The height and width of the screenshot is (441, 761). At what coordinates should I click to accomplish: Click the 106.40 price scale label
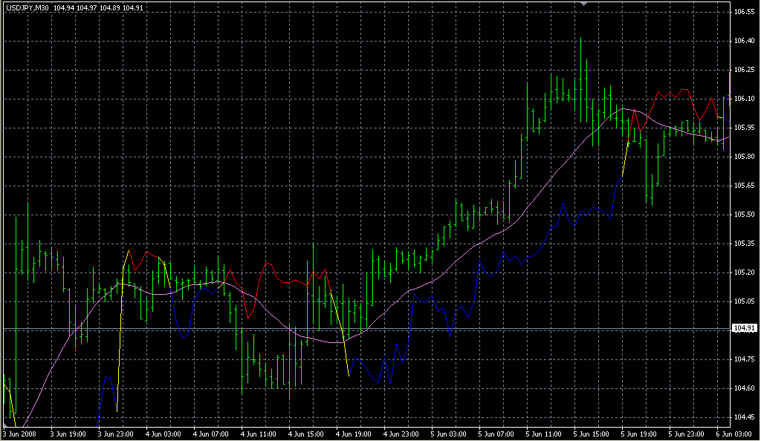[745, 41]
